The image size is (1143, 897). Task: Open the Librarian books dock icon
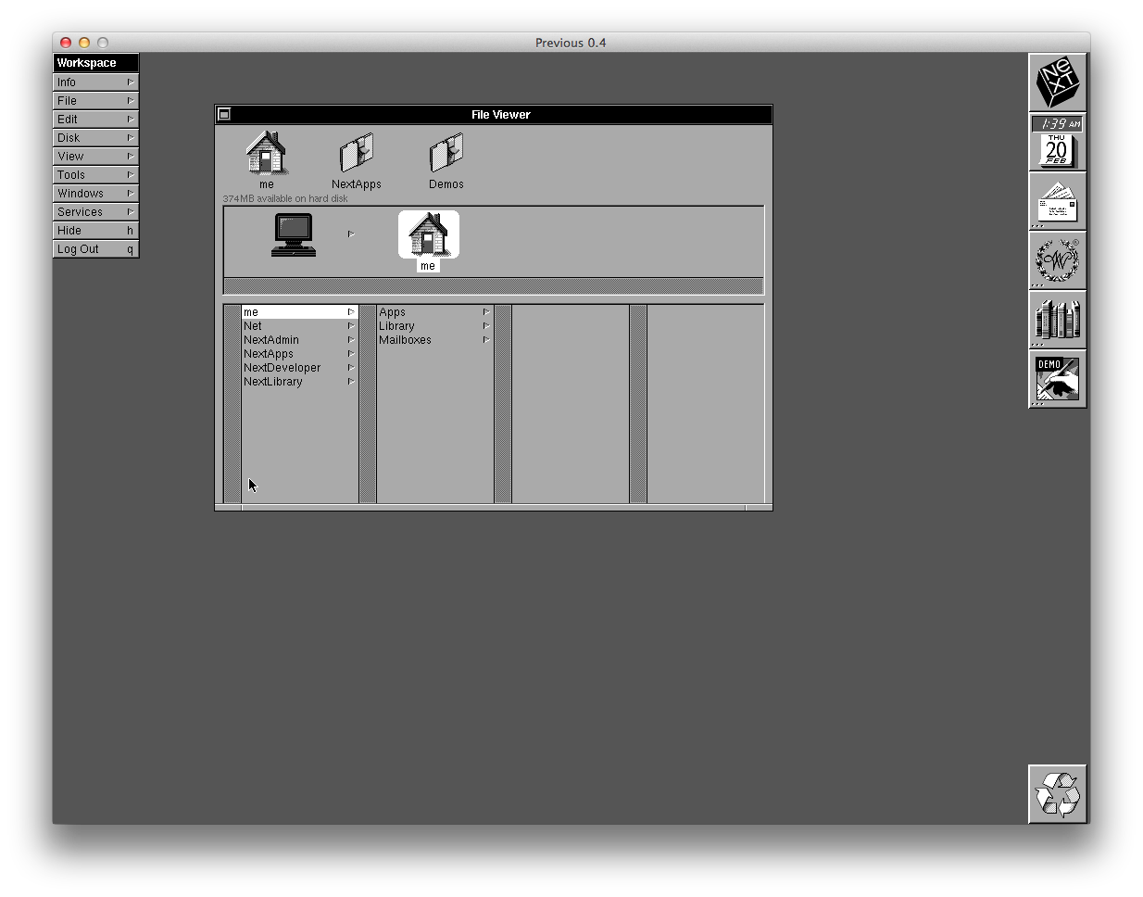[1057, 320]
